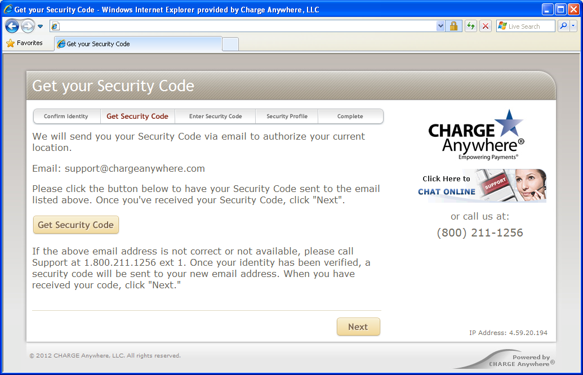The width and height of the screenshot is (583, 375).
Task: Click the Live Search magnifier icon
Action: click(563, 26)
